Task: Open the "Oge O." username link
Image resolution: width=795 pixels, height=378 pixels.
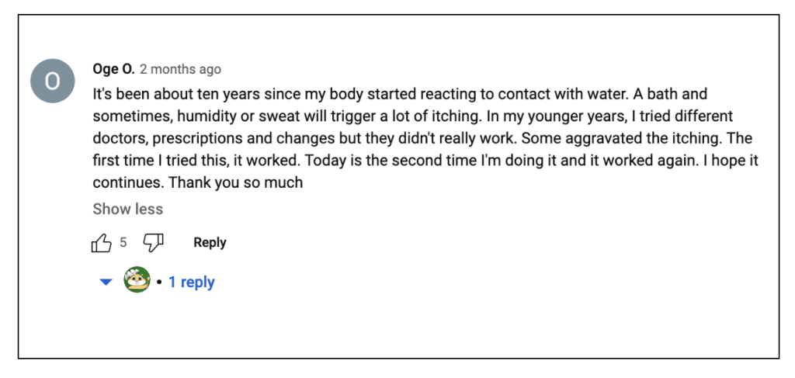Action: [x=113, y=69]
